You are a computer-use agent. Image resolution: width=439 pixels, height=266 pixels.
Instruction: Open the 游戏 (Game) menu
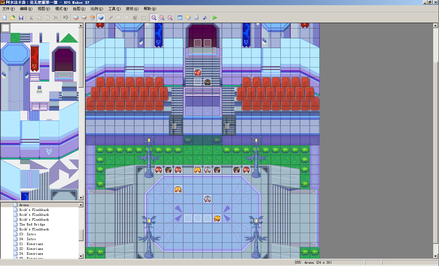pyautogui.click(x=132, y=9)
